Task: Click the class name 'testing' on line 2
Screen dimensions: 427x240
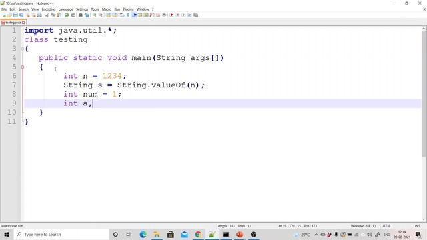Action: [x=71, y=39]
